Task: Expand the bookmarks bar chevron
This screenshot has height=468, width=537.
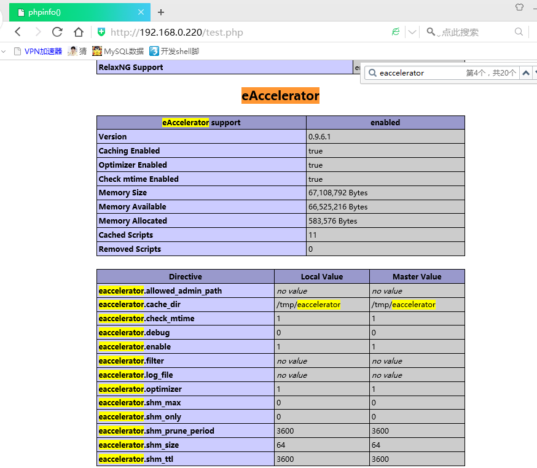Action: pos(4,52)
